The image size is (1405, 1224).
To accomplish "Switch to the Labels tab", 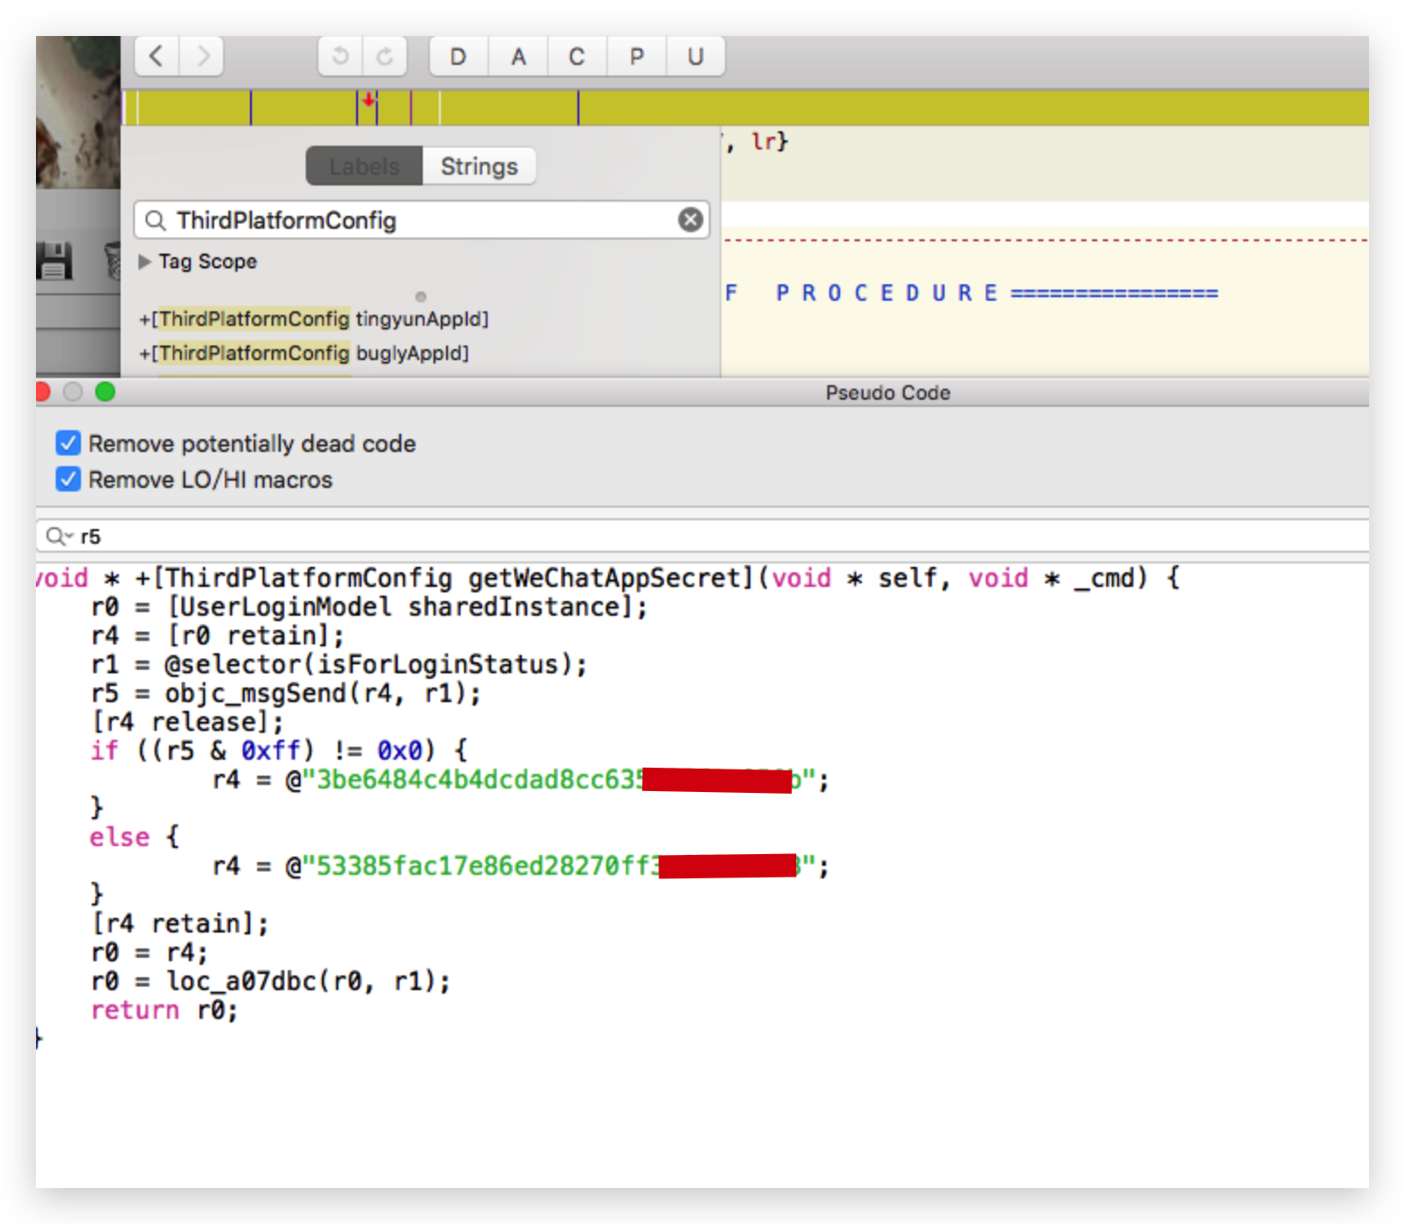I will click(x=364, y=166).
